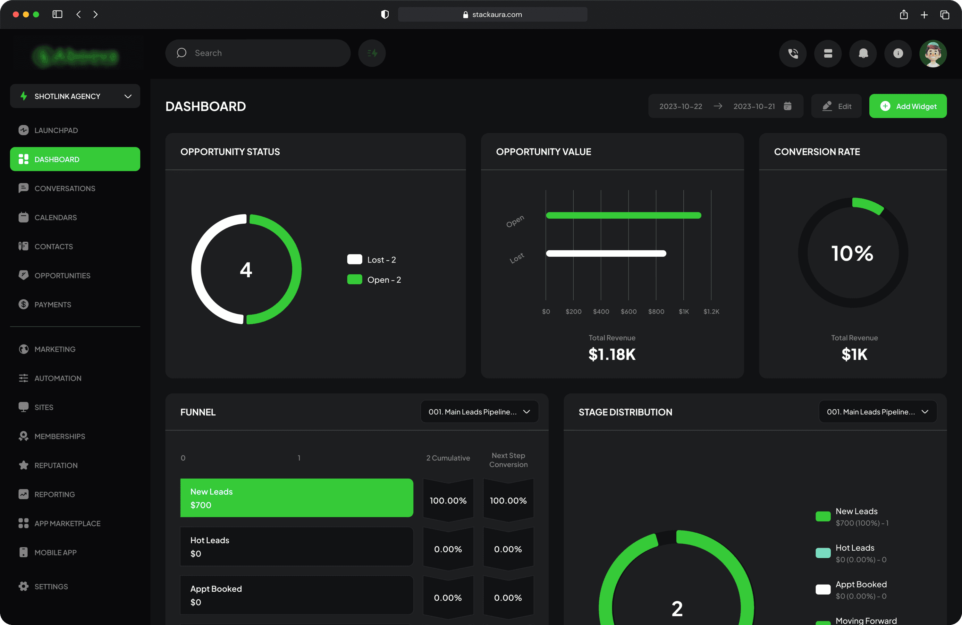Click the Edit dashboard button
This screenshot has width=962, height=625.
point(836,106)
